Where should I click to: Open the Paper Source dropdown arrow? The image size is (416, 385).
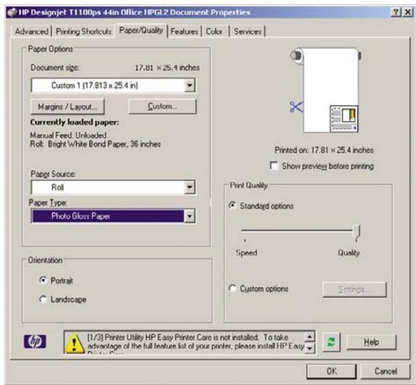(x=189, y=188)
